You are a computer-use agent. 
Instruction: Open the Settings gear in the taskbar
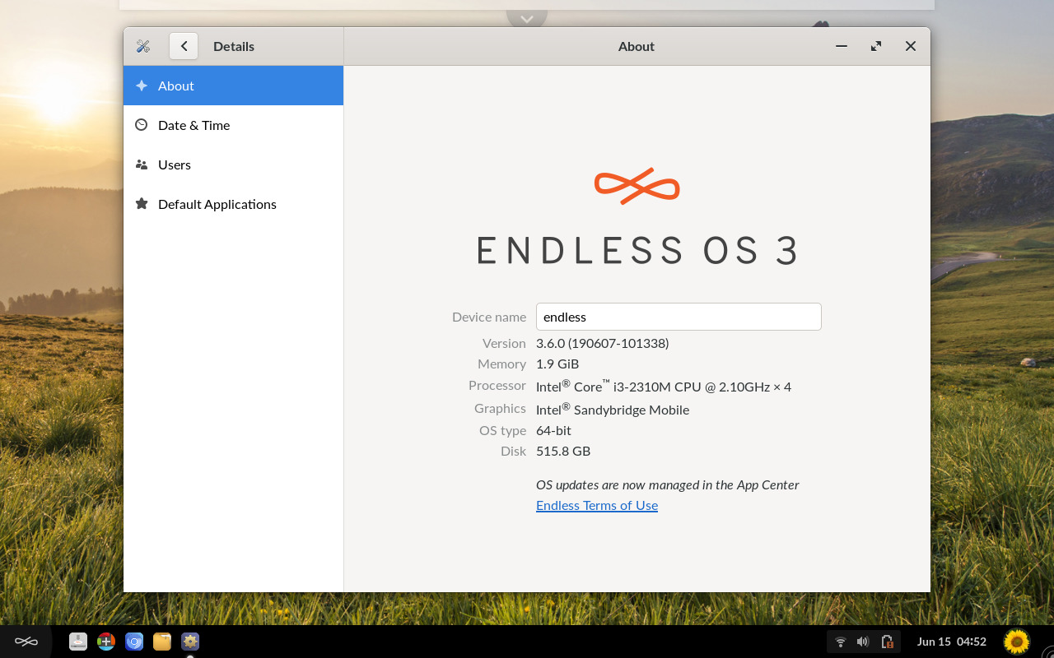click(x=189, y=641)
